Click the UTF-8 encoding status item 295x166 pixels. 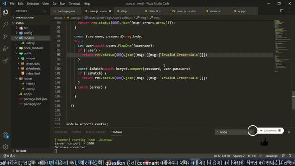(x=252, y=156)
